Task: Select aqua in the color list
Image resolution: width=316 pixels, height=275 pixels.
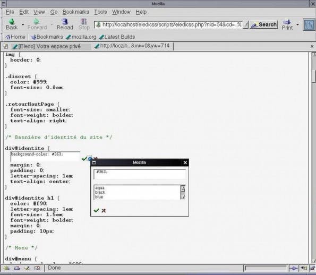Action: pyautogui.click(x=100, y=188)
